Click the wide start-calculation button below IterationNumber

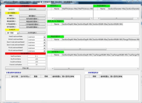(x=25, y=68)
